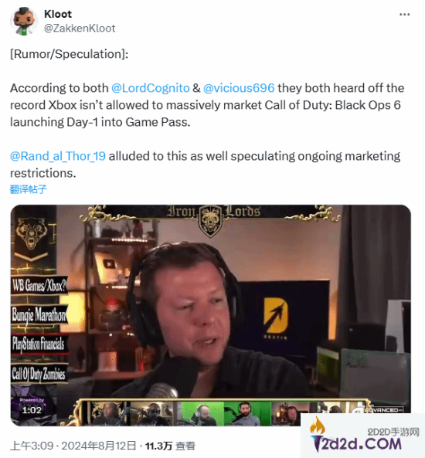Select the Call Of Duty Zombies topic label

[39, 374]
